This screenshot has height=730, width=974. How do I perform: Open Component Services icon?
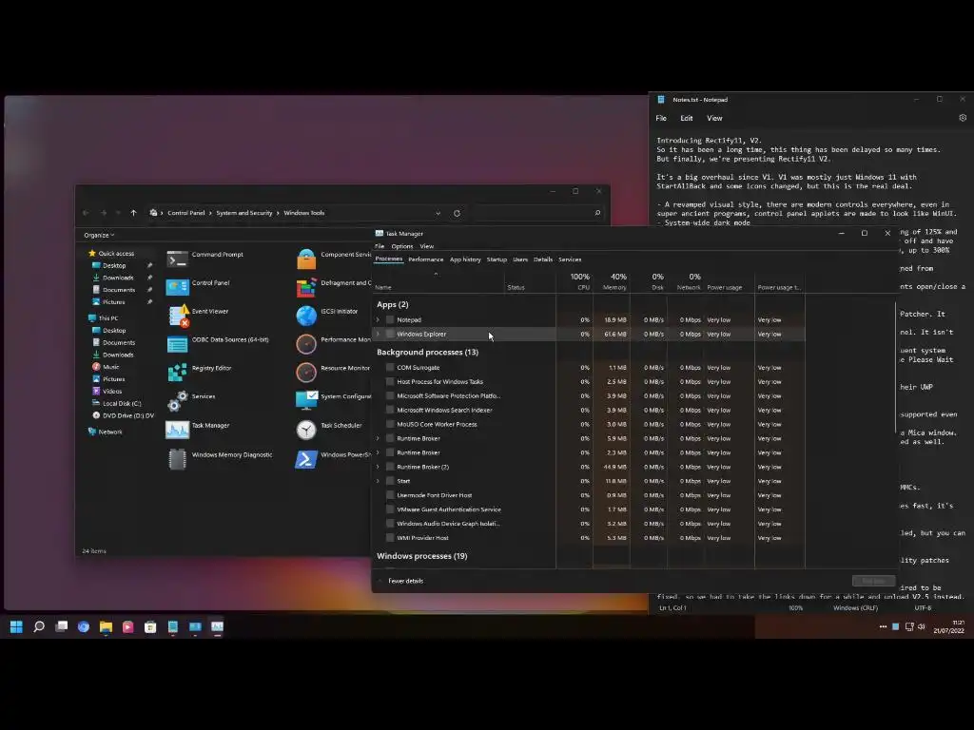[306, 259]
